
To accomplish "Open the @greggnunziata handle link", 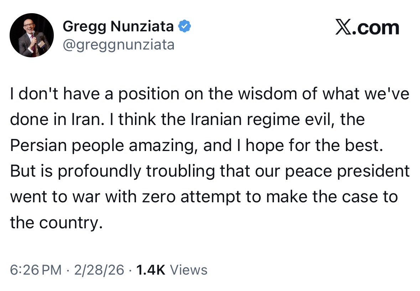I will [x=119, y=45].
